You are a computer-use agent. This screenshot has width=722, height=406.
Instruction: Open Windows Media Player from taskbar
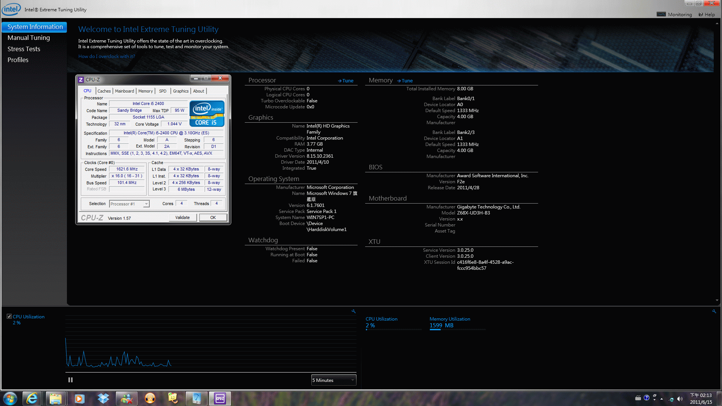click(79, 398)
